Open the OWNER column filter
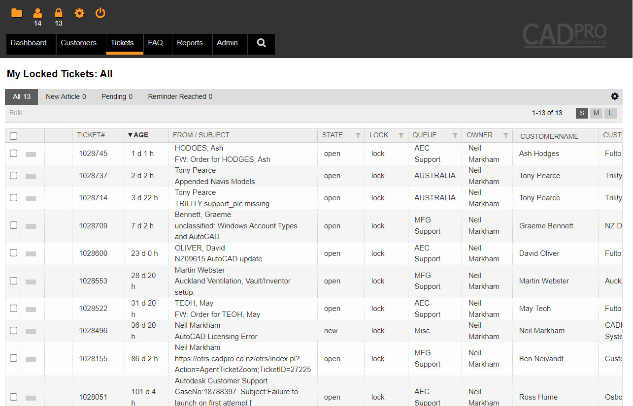Image resolution: width=633 pixels, height=406 pixels. 505,135
